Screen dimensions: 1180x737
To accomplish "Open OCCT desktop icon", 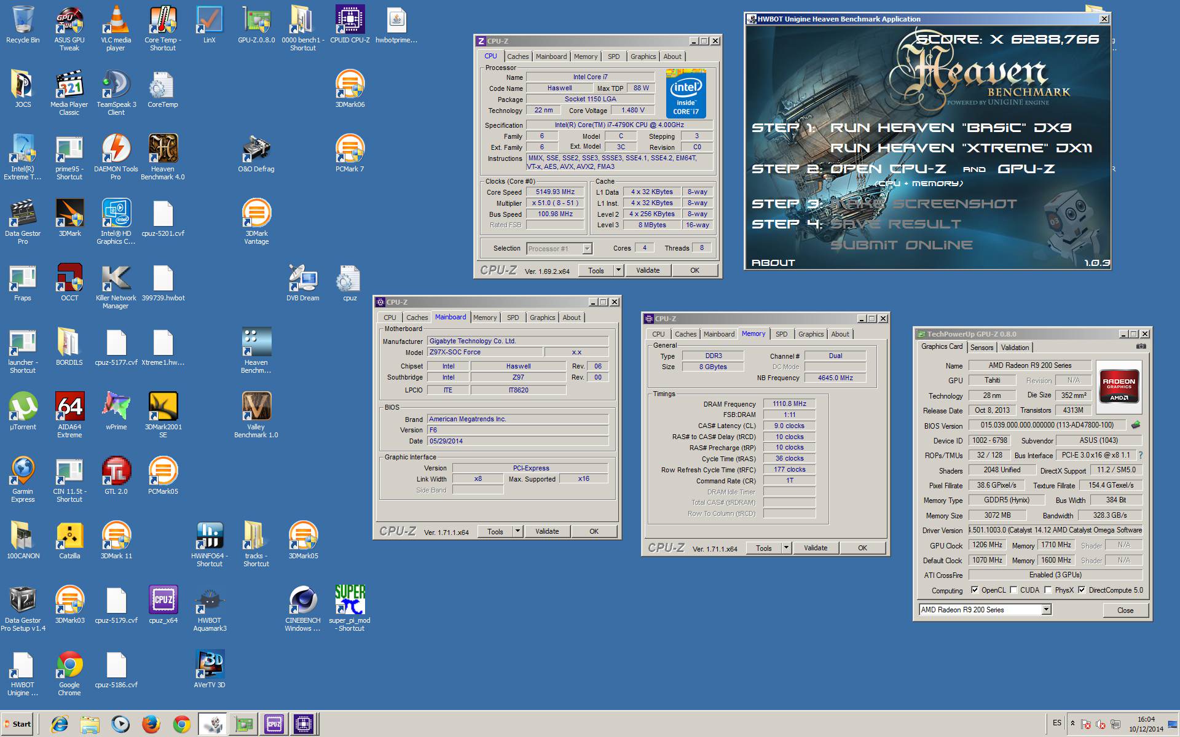I will point(69,283).
